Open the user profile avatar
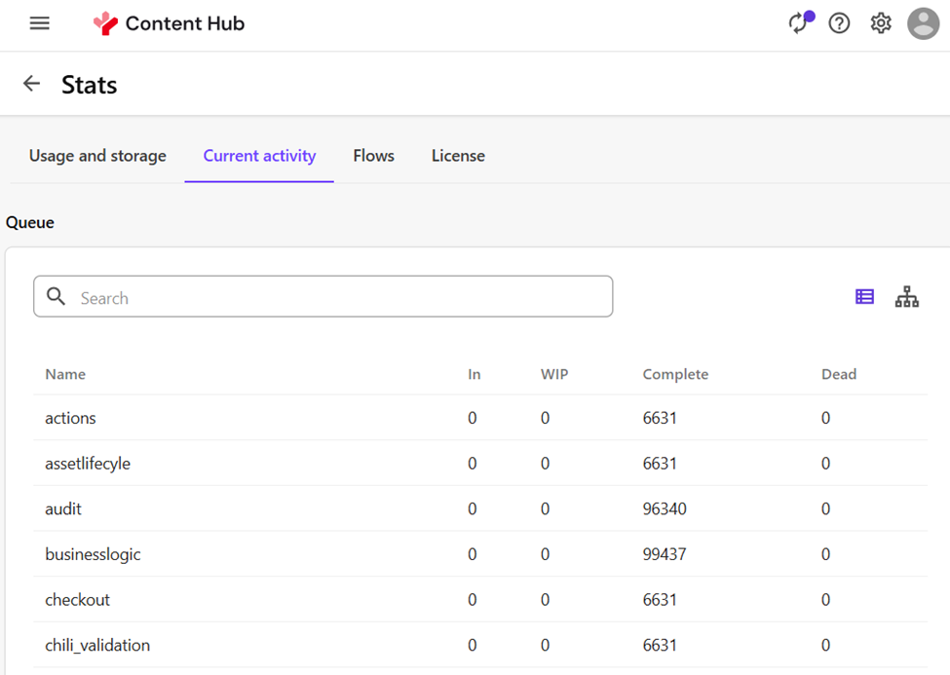The image size is (950, 675). click(923, 23)
